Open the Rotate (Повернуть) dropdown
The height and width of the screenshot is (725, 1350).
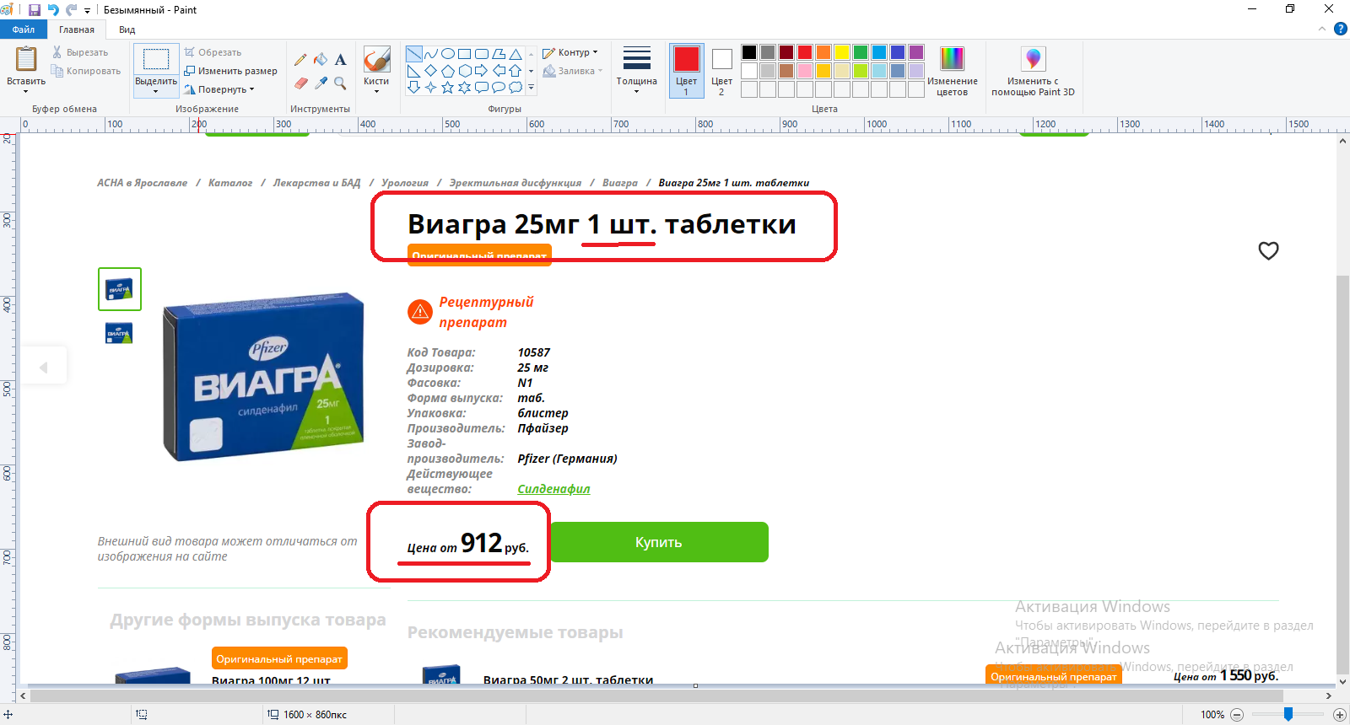219,89
